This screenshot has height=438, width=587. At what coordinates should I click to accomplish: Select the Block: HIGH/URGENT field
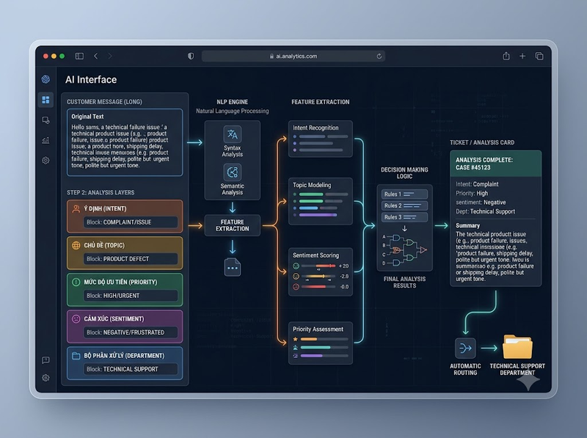tap(131, 296)
